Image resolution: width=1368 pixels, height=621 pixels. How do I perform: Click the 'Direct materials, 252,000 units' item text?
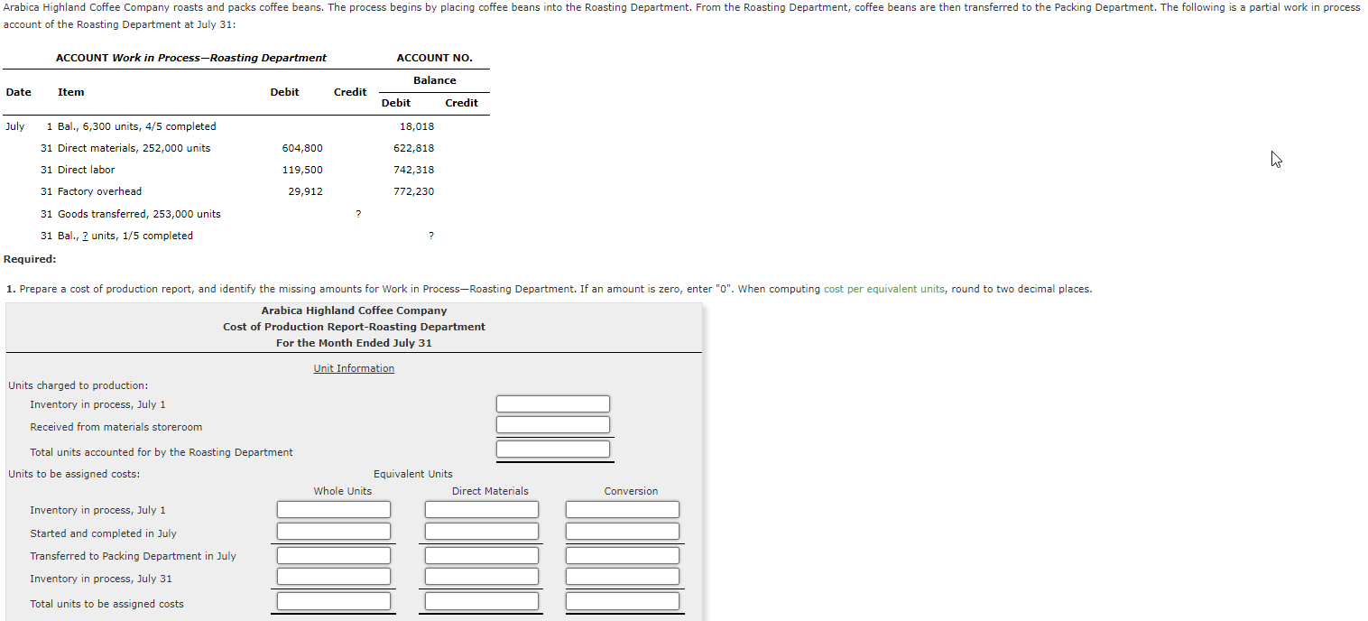click(x=134, y=148)
